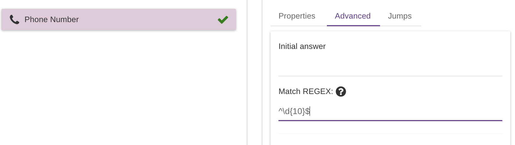Switch to the Properties tab
Image resolution: width=515 pixels, height=145 pixels.
(x=297, y=16)
